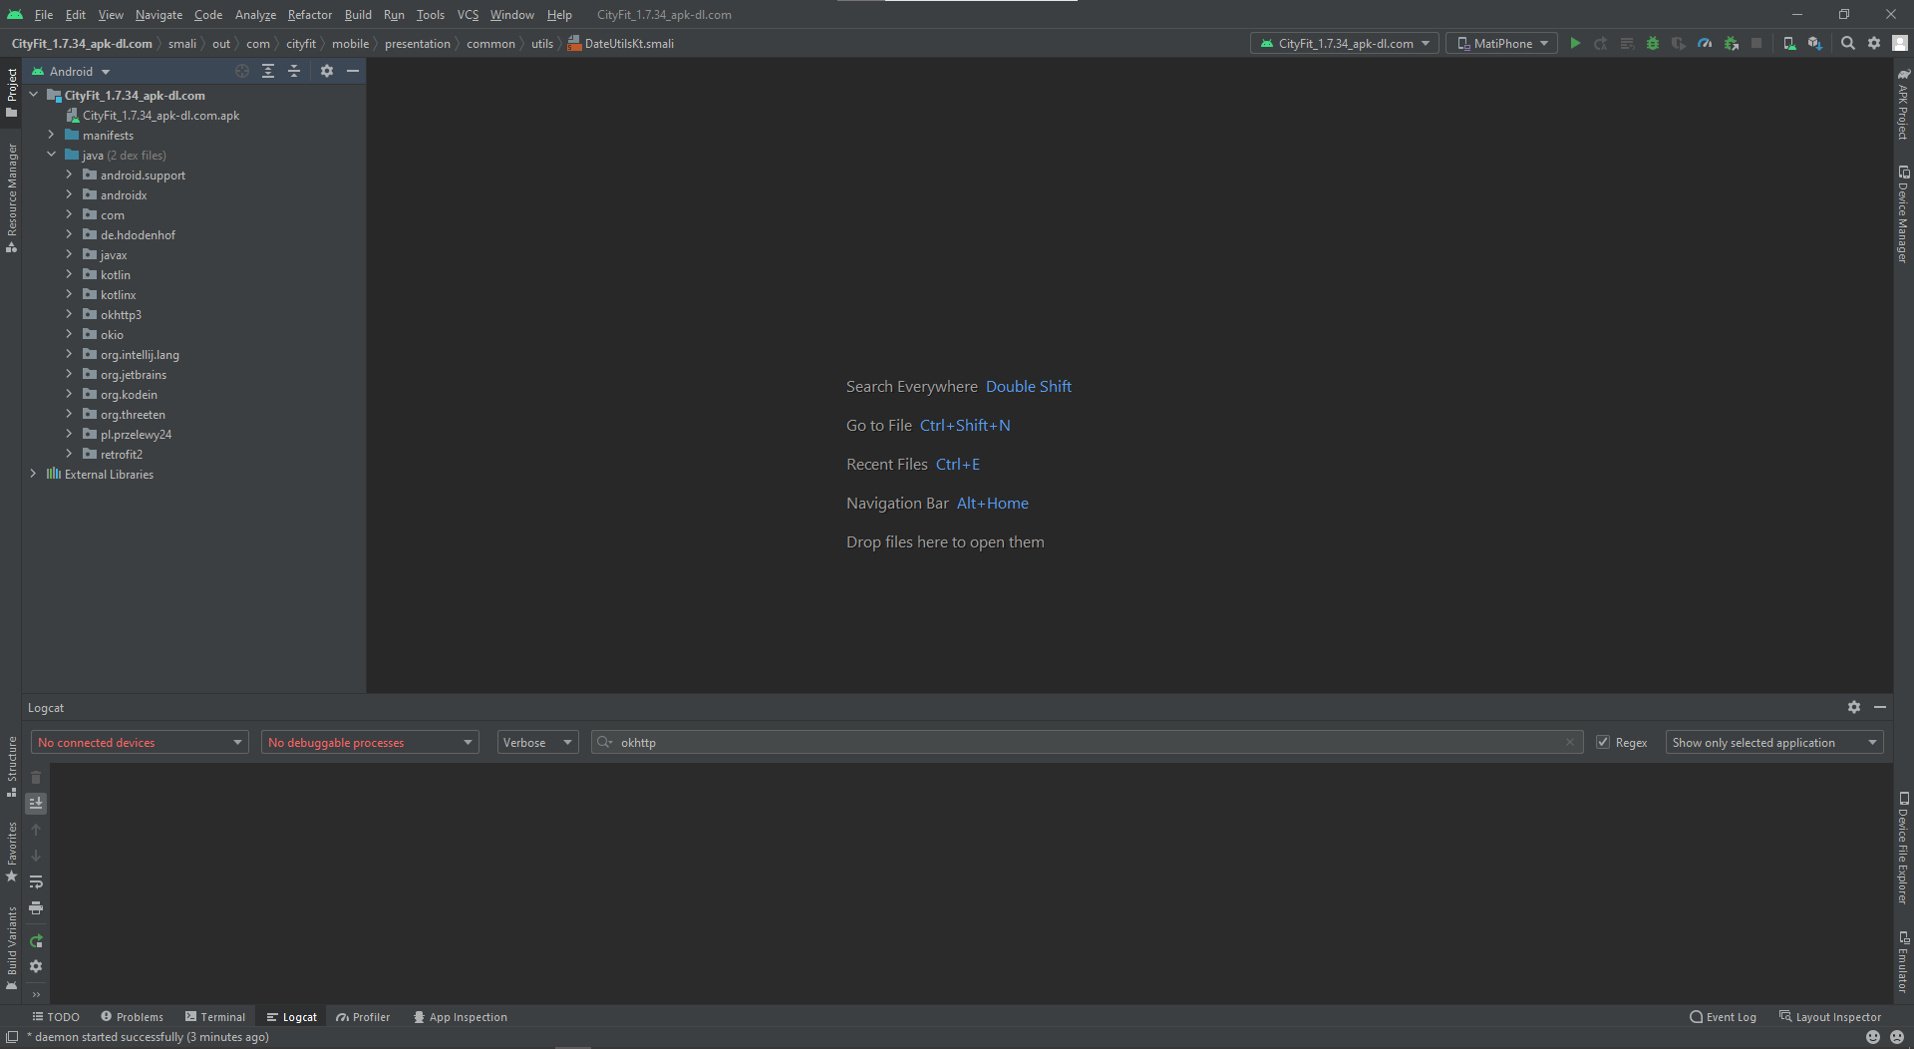1914x1049 pixels.
Task: Restart Logcat using the green arrow icon
Action: (36, 941)
